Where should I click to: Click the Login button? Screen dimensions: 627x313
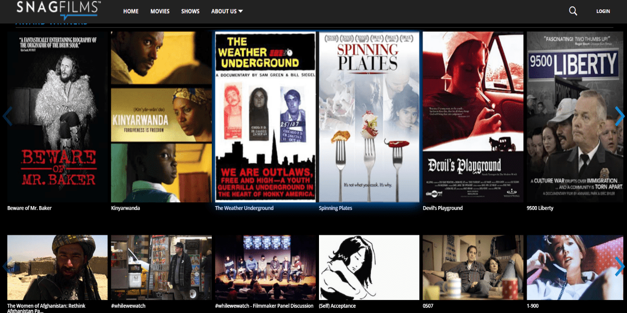coord(603,11)
